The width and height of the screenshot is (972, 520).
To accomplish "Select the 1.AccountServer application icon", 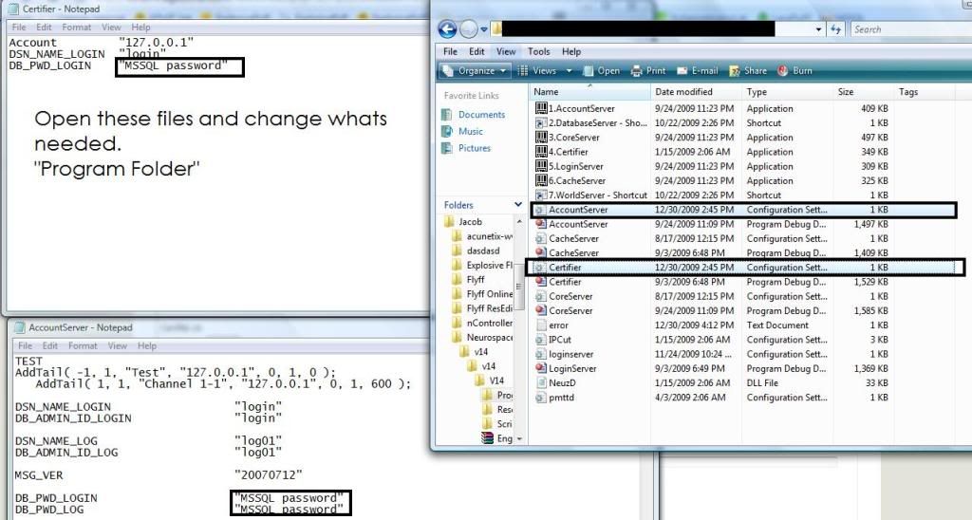I will click(541, 109).
